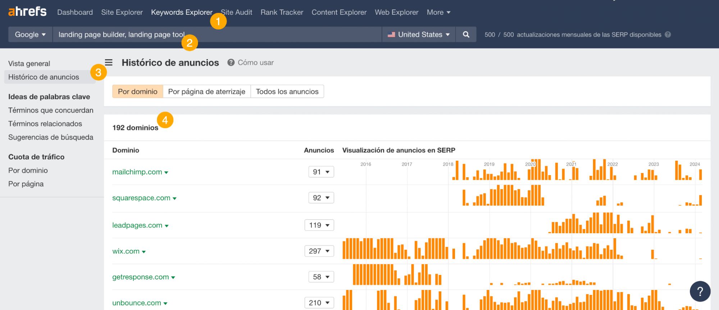Image resolution: width=719 pixels, height=310 pixels.
Task: Open Vista general in sidebar
Action: coord(29,64)
